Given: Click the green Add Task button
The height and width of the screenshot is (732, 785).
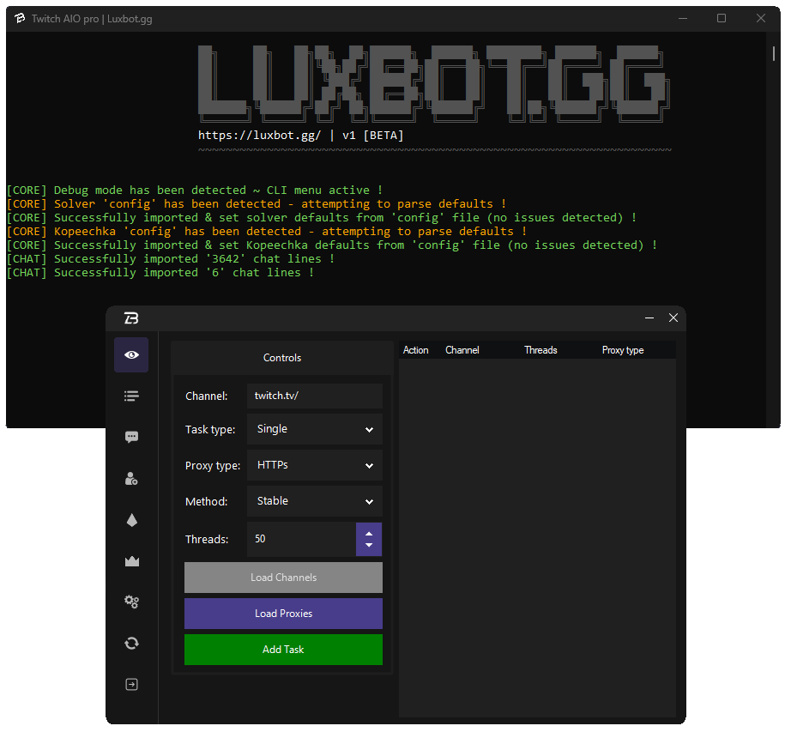Looking at the screenshot, I should click(x=283, y=650).
